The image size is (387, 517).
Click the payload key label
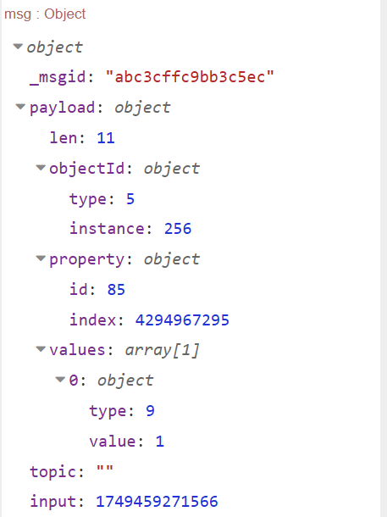click(62, 108)
